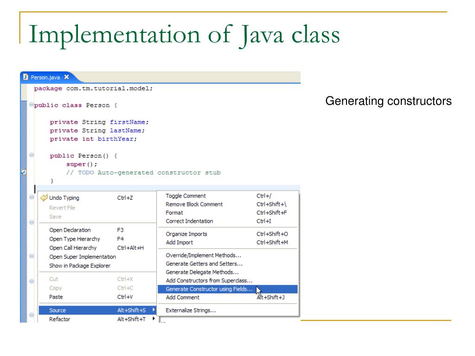Click the TODO task marker in the gutter
The width and height of the screenshot is (475, 356).
pos(24,172)
